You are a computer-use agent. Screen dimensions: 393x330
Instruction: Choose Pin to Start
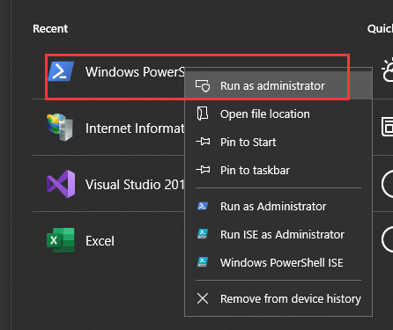tap(278, 142)
